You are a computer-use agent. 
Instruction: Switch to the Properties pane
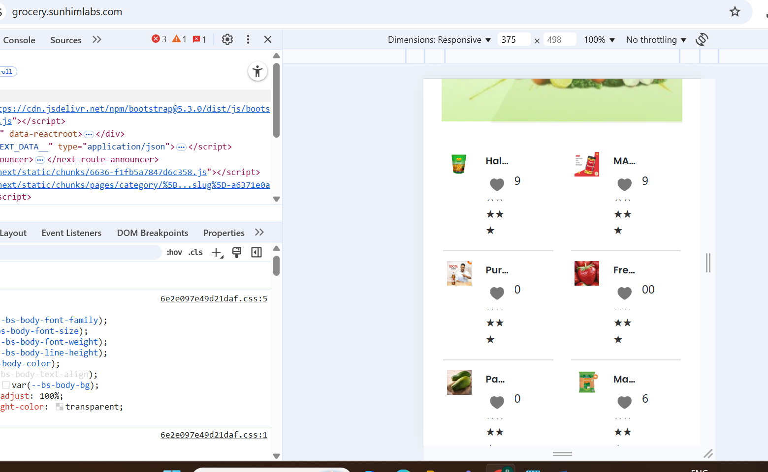[x=224, y=233]
